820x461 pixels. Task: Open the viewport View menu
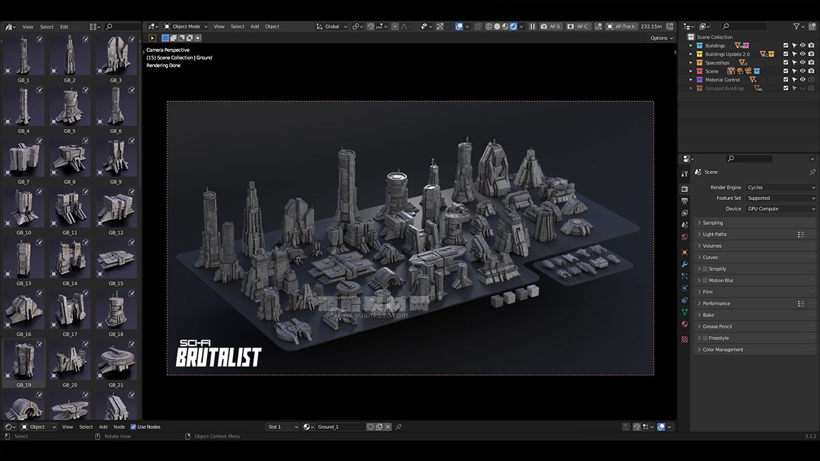click(x=219, y=26)
